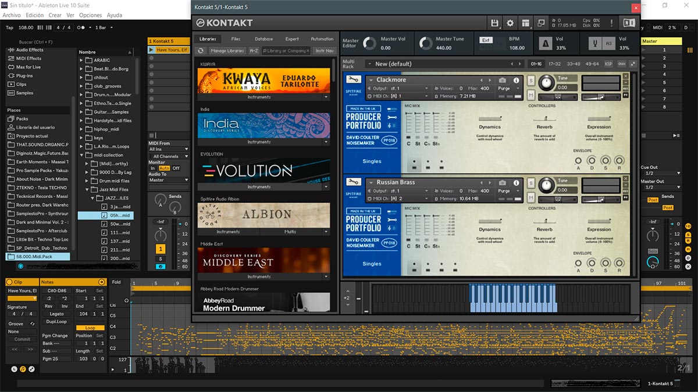Show the Launch box icon under Clip panel
Viewport: 698px width, 392px height.
14,369
